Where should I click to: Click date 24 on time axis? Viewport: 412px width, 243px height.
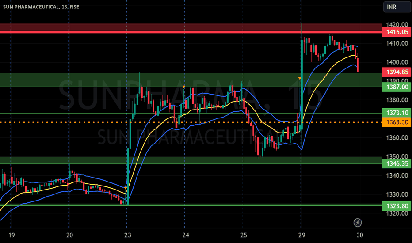coord(186,235)
